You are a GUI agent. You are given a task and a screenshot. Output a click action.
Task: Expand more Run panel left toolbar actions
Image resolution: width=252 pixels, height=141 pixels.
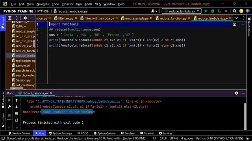9,128
